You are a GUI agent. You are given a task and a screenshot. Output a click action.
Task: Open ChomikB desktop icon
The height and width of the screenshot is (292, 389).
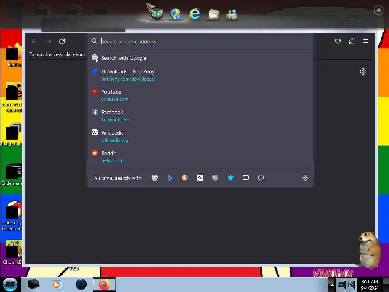point(13,252)
